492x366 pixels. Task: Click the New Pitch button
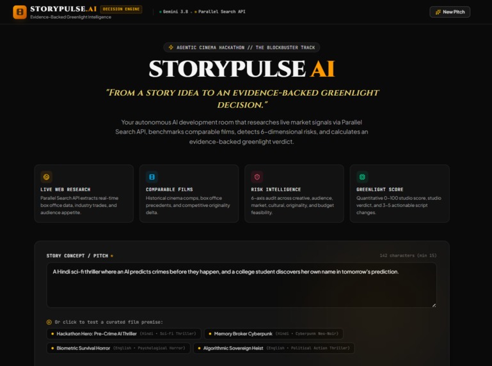click(450, 12)
